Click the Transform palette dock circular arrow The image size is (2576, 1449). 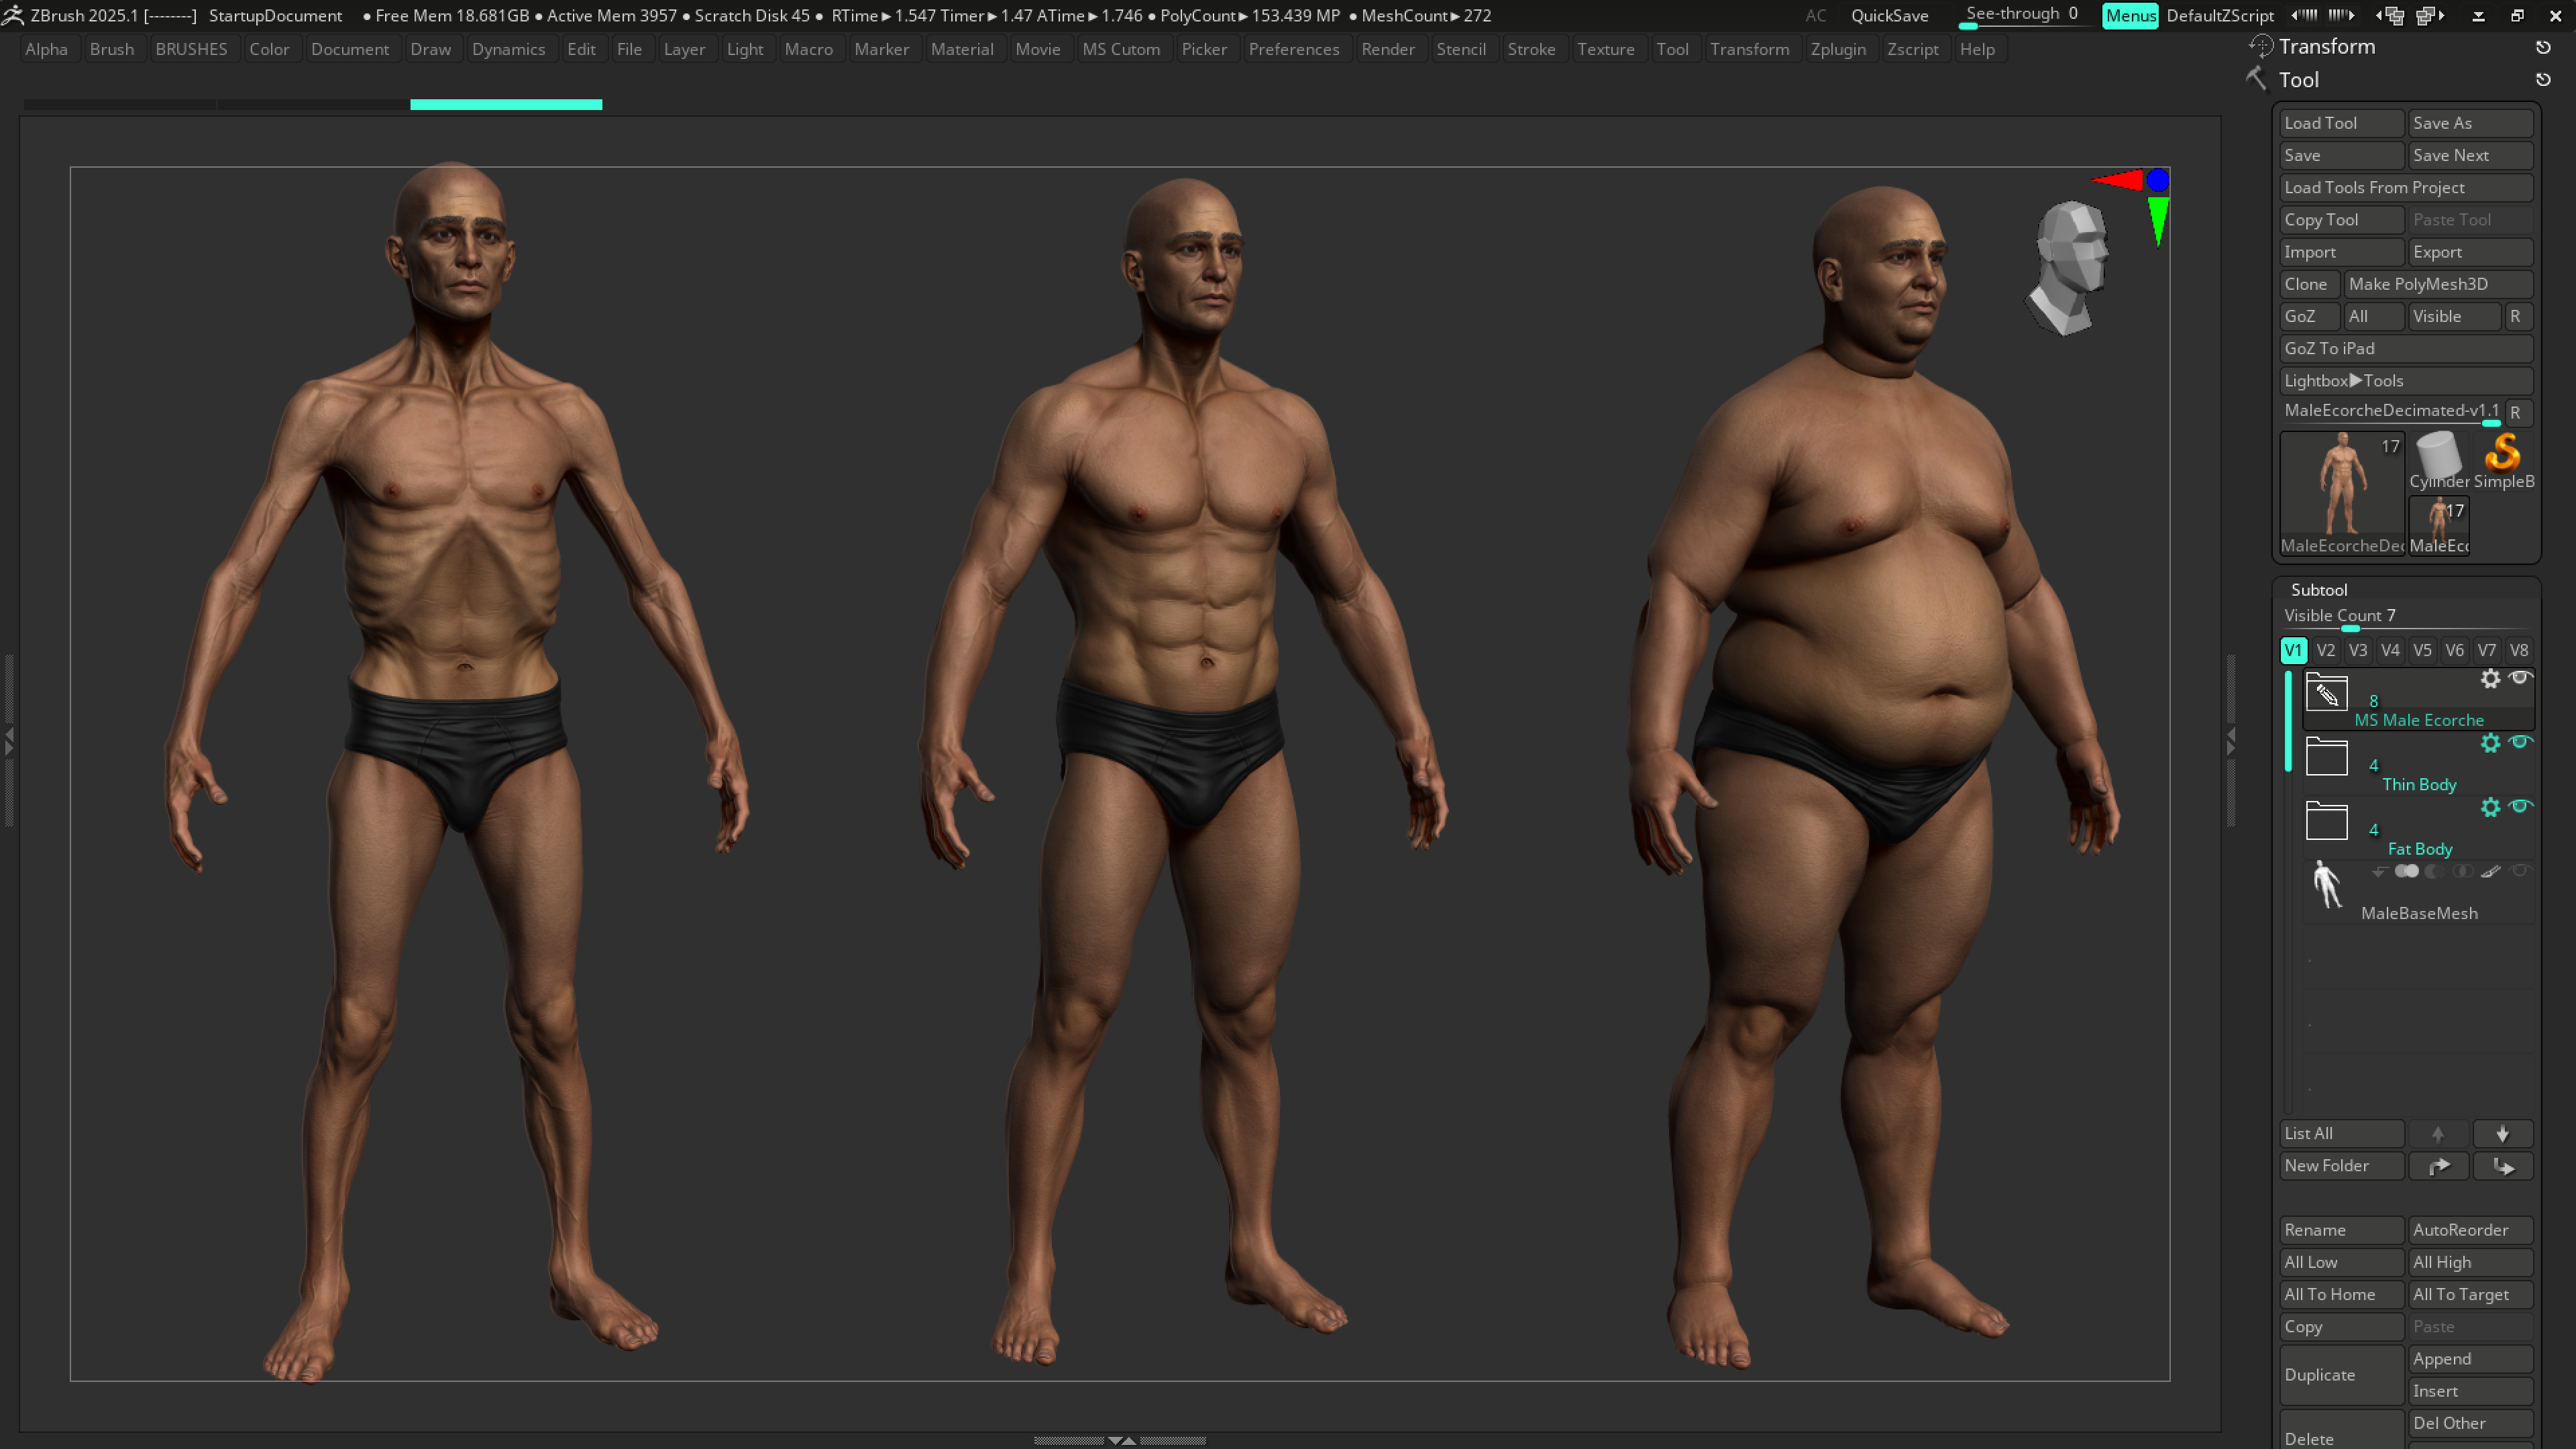(x=2543, y=47)
